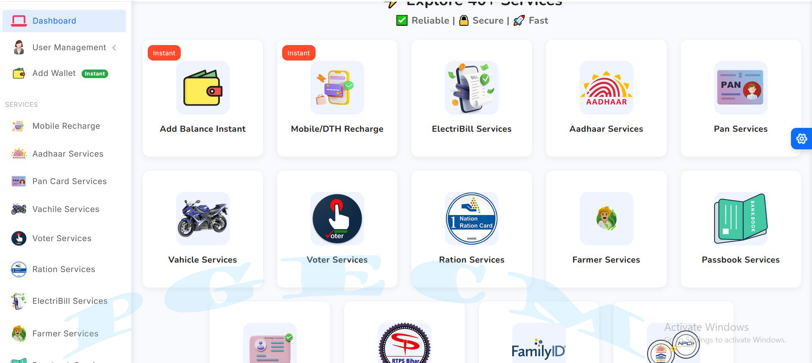
Task: Open Aadhaar Services fingerprint logo card
Action: click(x=606, y=88)
